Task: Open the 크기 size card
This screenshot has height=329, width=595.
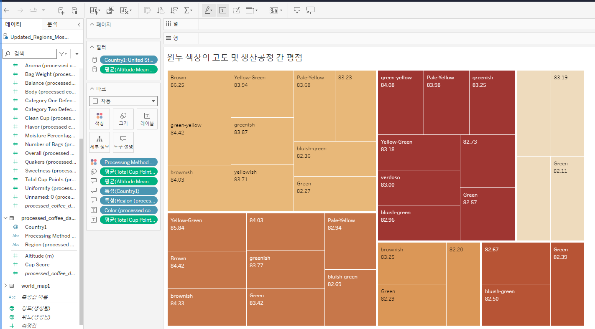Action: pyautogui.click(x=123, y=119)
